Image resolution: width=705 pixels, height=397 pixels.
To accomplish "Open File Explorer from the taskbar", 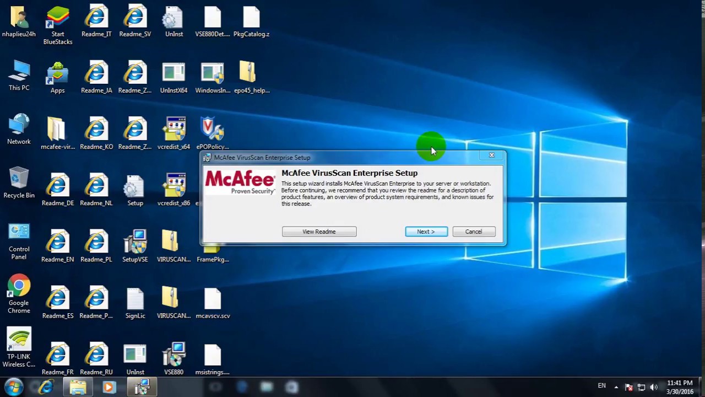I will (x=78, y=387).
